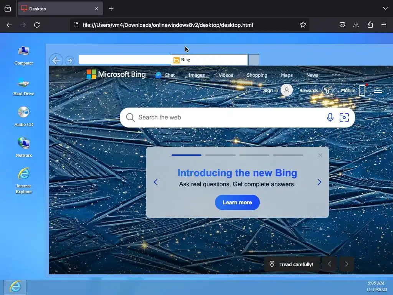Click the taskbar clock and date
Screen dimensions: 393x295
point(376,286)
